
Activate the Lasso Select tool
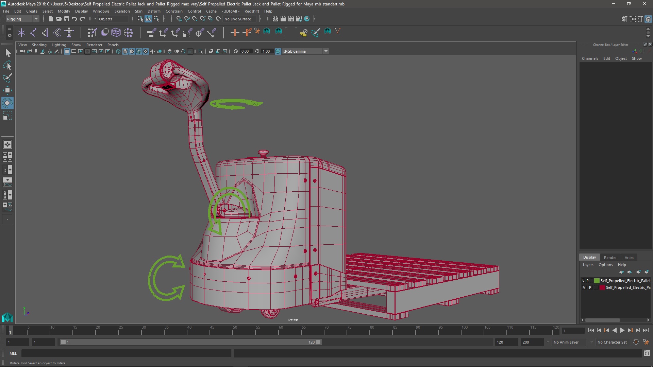click(7, 65)
